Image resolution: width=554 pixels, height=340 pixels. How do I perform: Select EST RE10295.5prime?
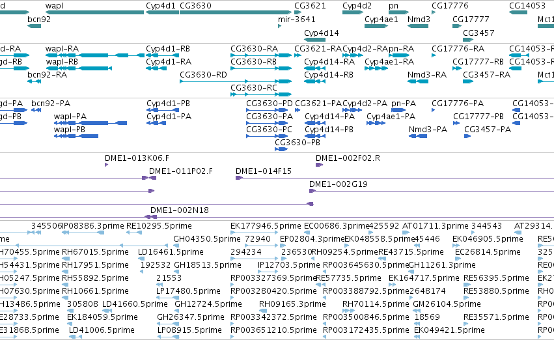159,226
